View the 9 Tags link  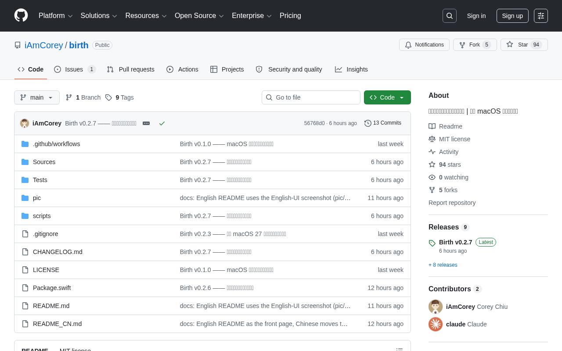(119, 97)
